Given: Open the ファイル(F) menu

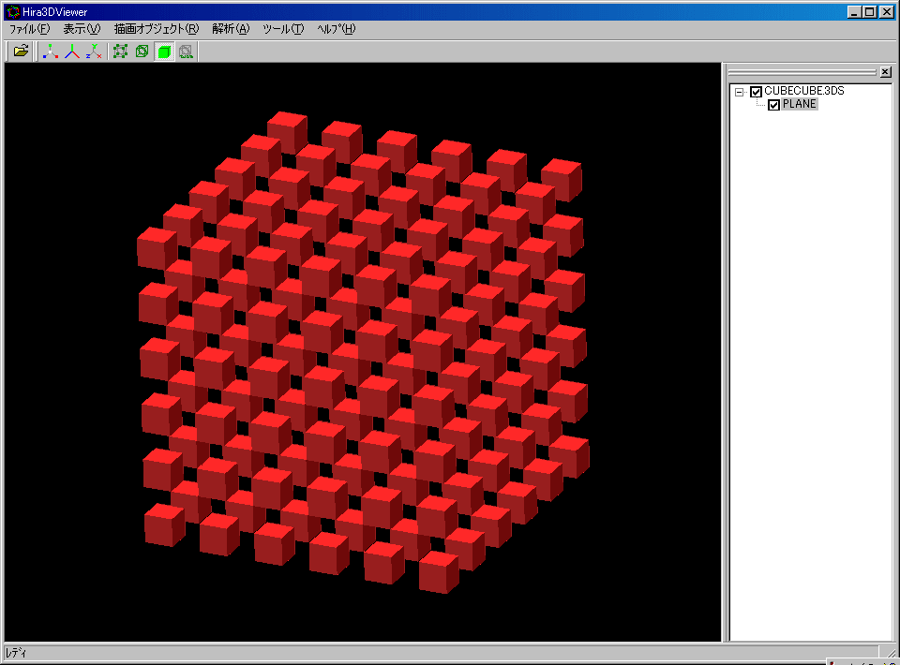Looking at the screenshot, I should pyautogui.click(x=29, y=29).
